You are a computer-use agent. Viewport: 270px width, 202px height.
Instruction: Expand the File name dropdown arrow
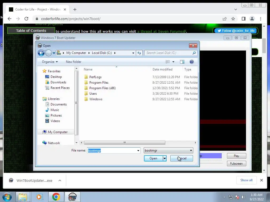(138, 150)
